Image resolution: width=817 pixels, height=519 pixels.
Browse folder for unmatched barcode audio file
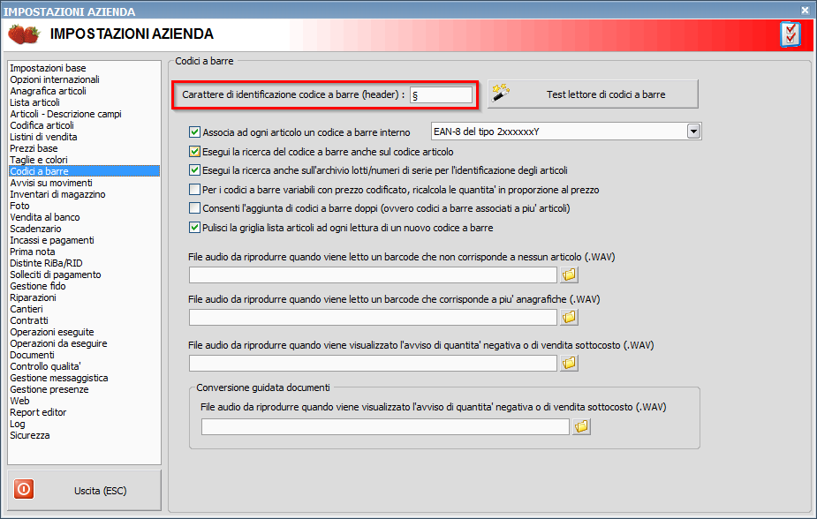pyautogui.click(x=569, y=275)
